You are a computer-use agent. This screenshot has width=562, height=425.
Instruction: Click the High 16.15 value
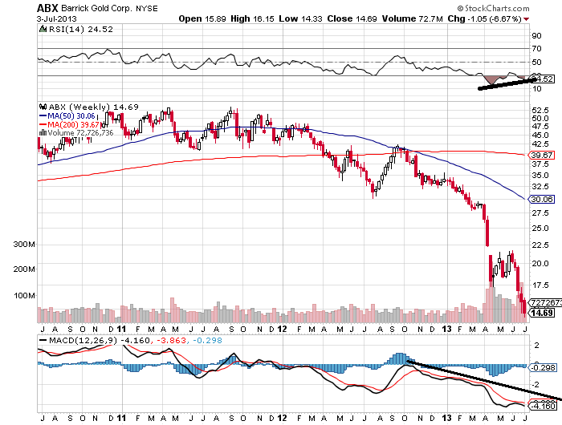point(252,18)
